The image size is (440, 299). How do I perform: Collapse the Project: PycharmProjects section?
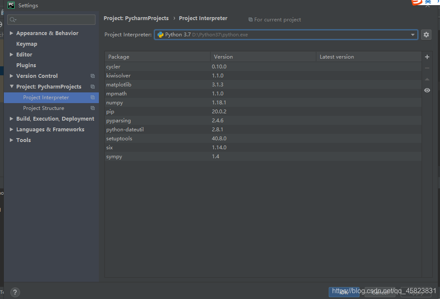[12, 86]
